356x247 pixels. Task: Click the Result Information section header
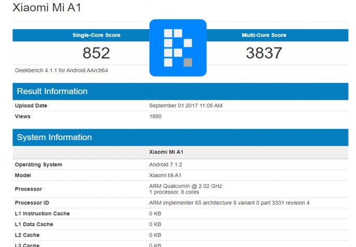tap(52, 91)
